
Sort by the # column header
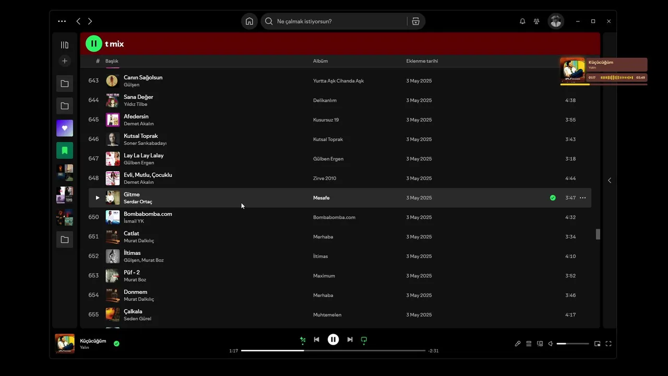pos(98,61)
